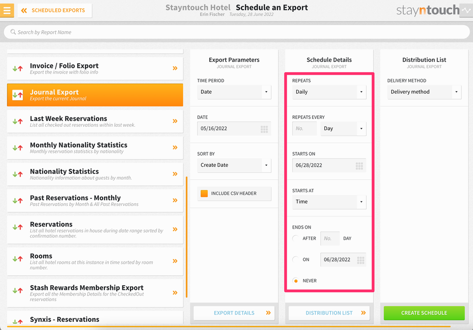Click the Last Week Reservations report title
Viewport: 473px width, 330px height.
pos(68,118)
